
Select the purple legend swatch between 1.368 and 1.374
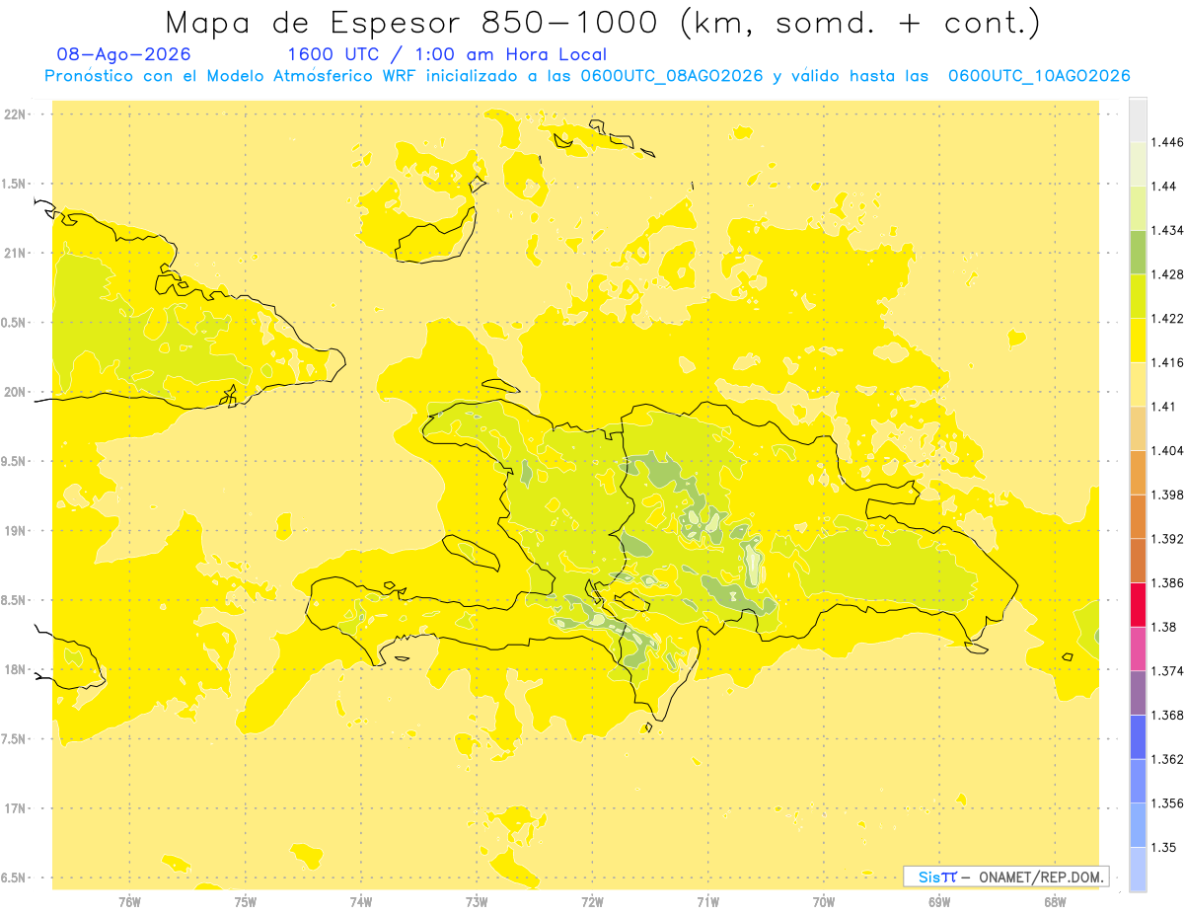click(x=1138, y=693)
